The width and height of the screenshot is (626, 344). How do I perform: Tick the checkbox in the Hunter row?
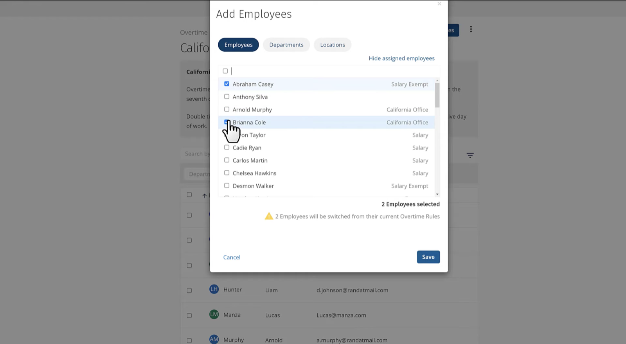click(x=189, y=290)
